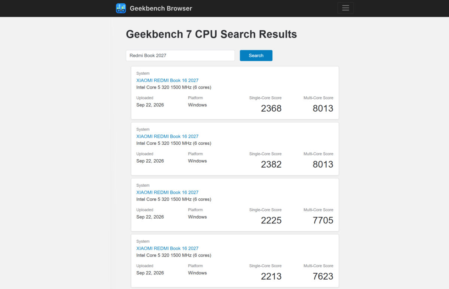The height and width of the screenshot is (289, 449).
Task: Click the single-core score 2368
Action: pos(271,108)
